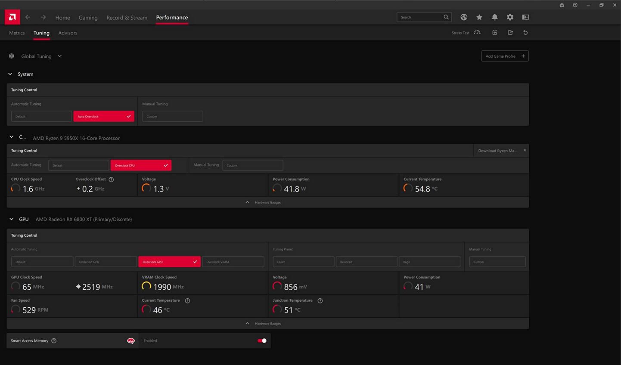Expand CPU Hardware Gauges

click(x=268, y=202)
